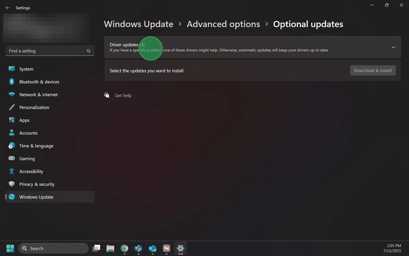Open the Gaming settings page

(x=27, y=159)
